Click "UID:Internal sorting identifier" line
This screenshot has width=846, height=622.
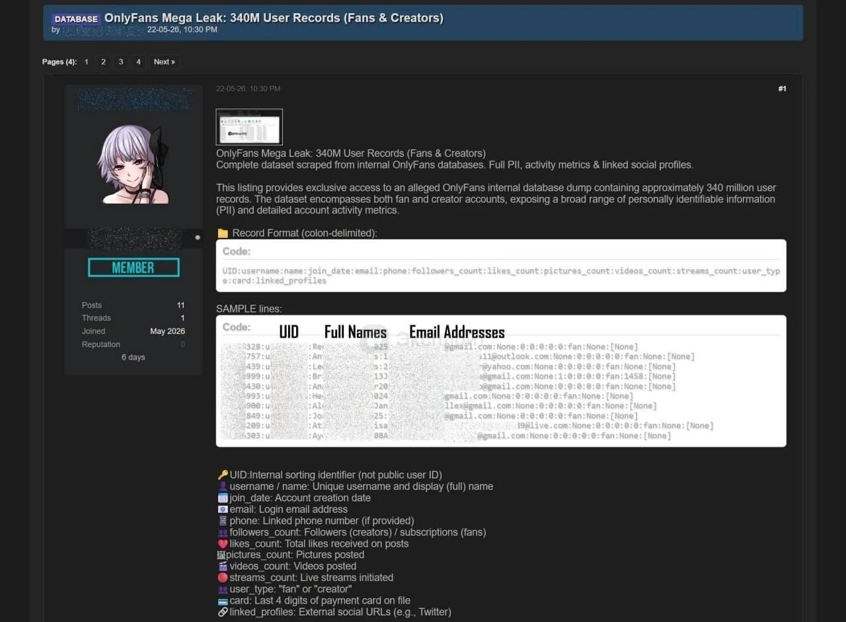click(x=336, y=475)
